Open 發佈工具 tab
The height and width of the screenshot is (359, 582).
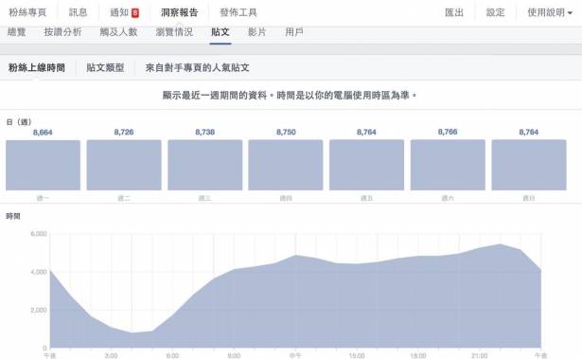tap(238, 12)
